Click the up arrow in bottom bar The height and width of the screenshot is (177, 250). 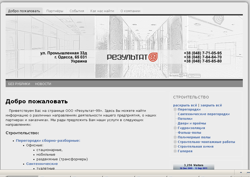tap(241, 172)
